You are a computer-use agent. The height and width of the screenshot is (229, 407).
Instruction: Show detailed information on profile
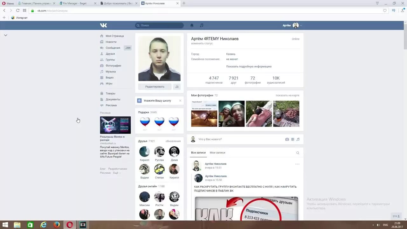coord(249,66)
